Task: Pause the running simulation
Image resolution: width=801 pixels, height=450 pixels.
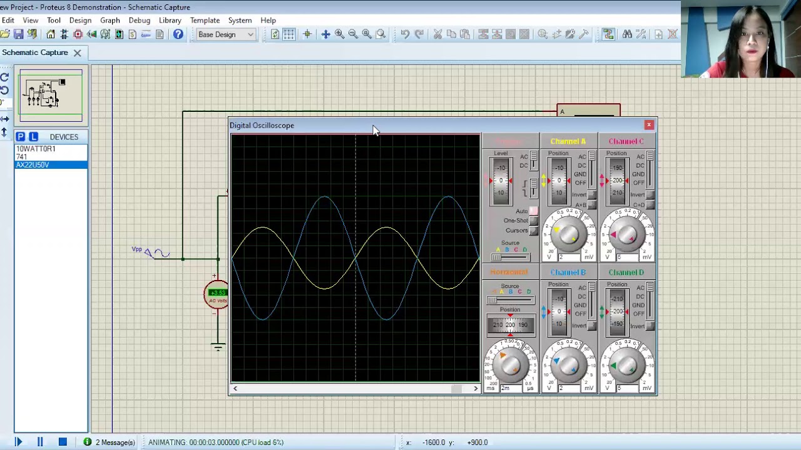Action: (x=40, y=442)
